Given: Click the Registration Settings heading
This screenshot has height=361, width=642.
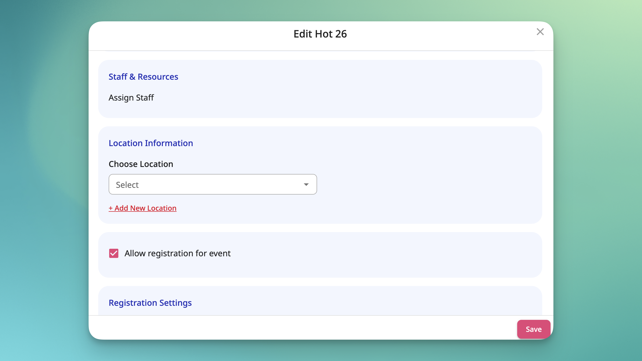Looking at the screenshot, I should (x=150, y=303).
